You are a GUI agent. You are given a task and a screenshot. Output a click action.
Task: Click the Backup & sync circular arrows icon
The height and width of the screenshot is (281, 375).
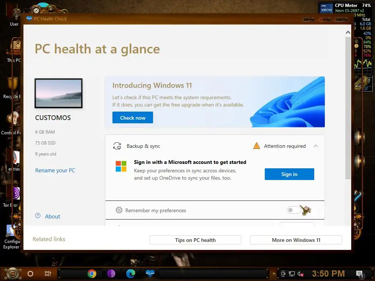coord(117,146)
